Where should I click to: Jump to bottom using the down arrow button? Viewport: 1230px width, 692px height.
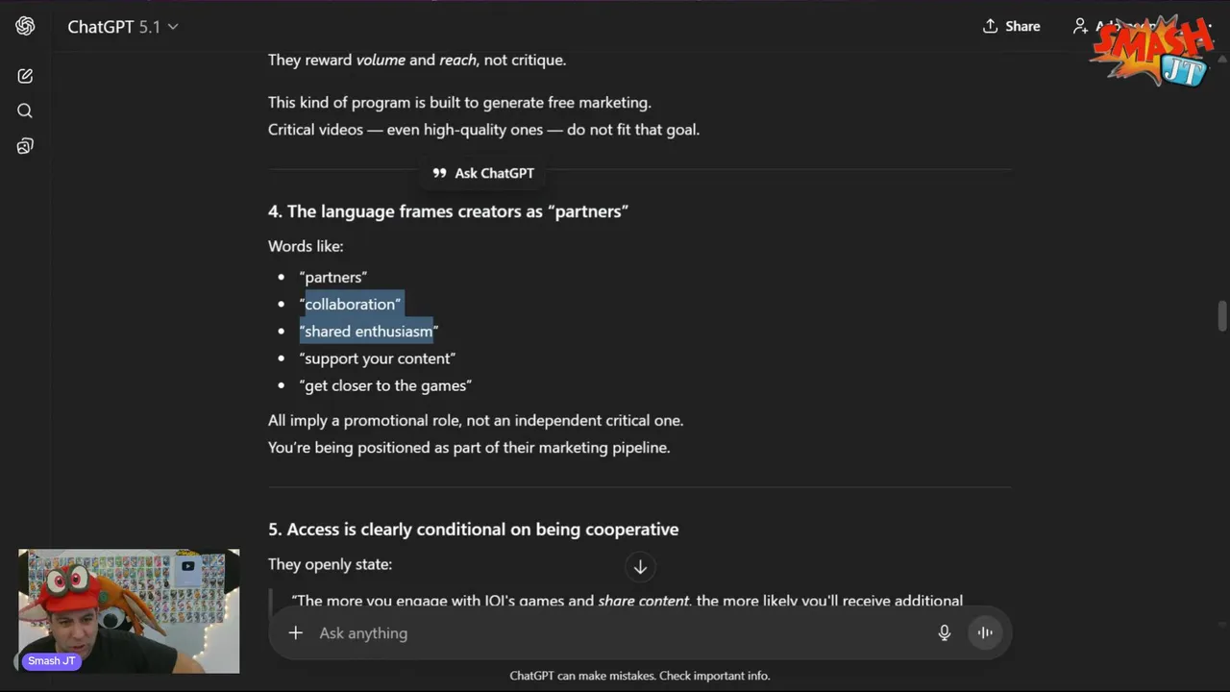pos(640,567)
